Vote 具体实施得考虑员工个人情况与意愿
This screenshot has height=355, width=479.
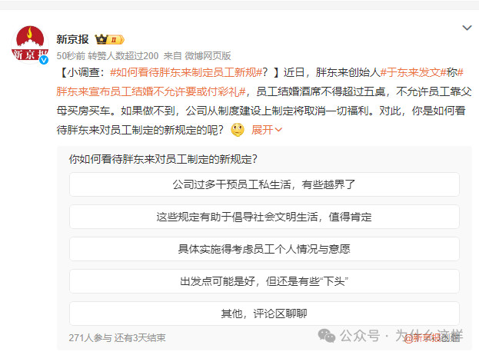point(264,249)
